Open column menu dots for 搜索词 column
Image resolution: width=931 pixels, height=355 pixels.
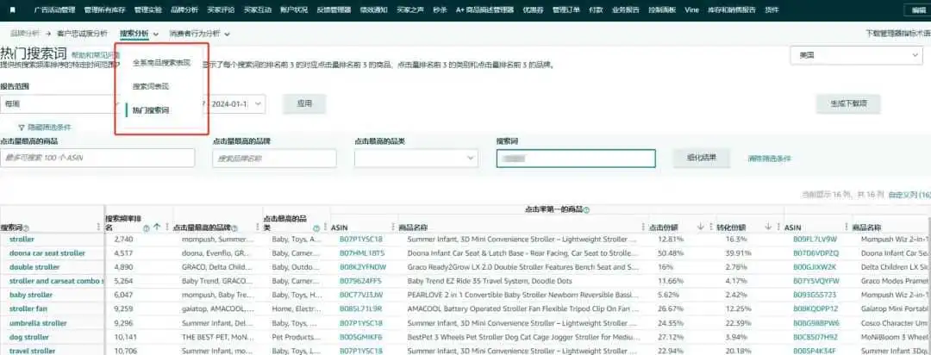[98, 227]
